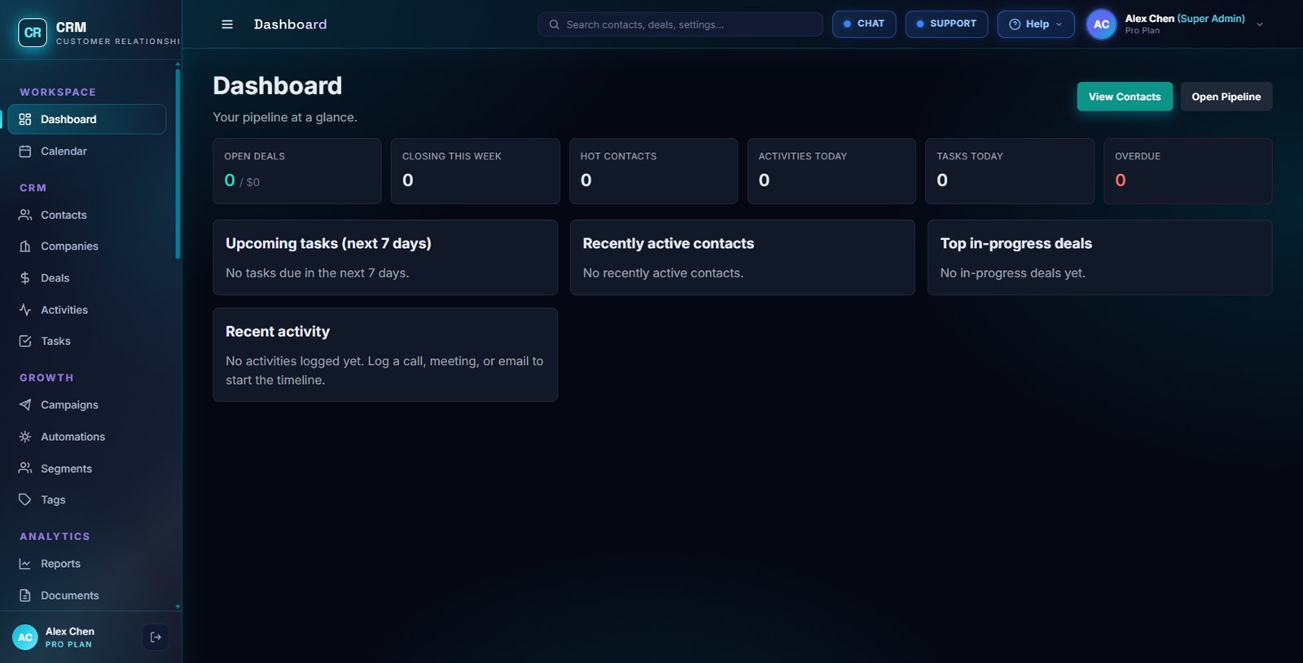Click the logout icon beside Alex Chen
Image resolution: width=1303 pixels, height=663 pixels.
(x=156, y=637)
